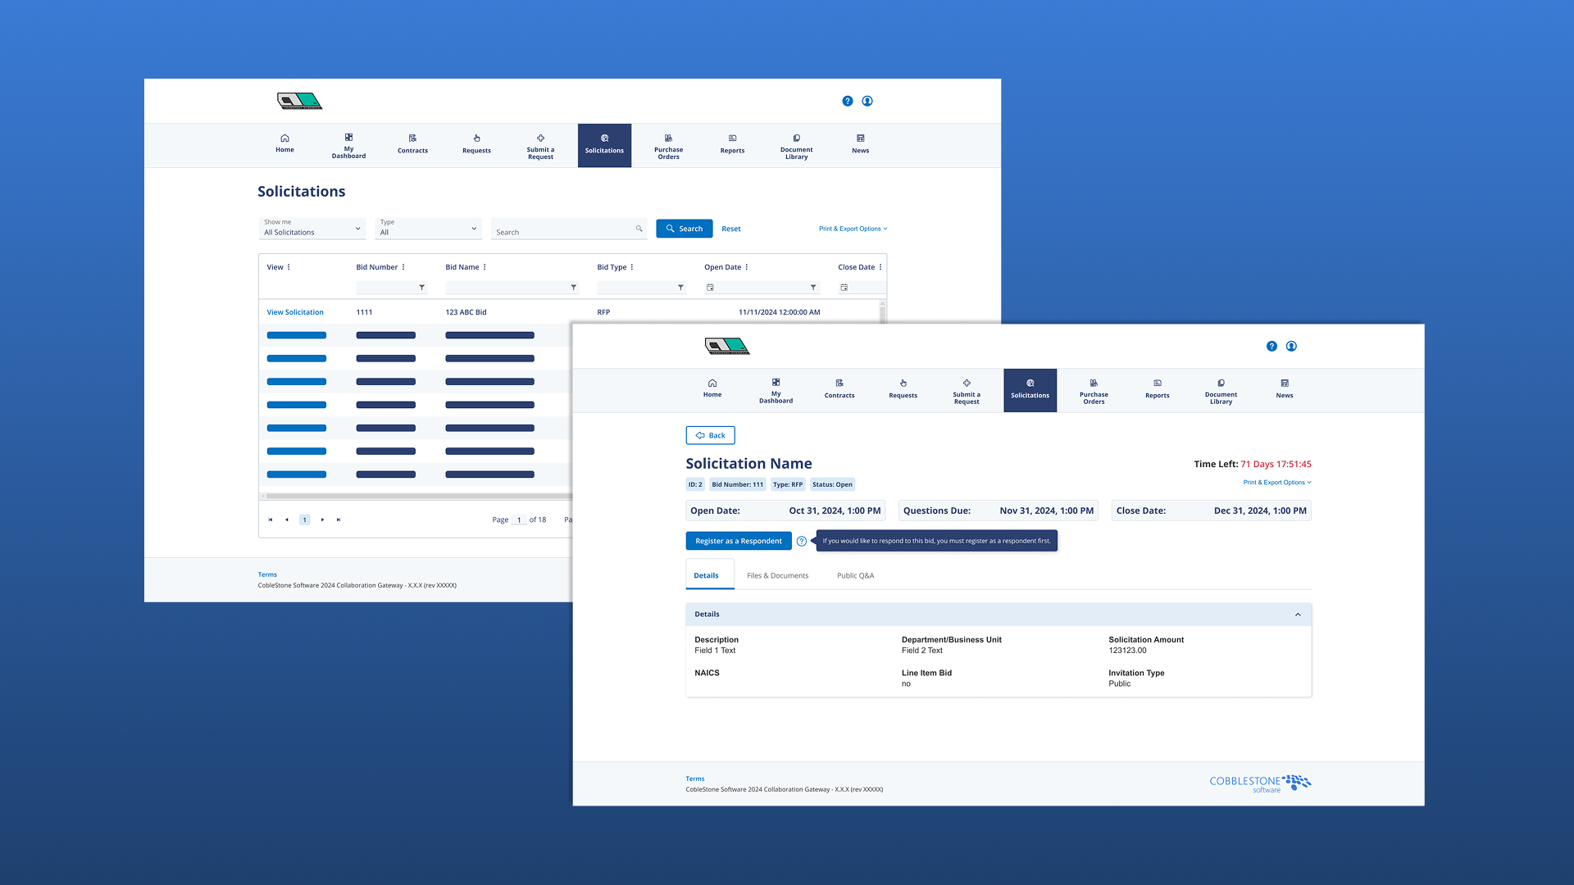
Task: Go to first page of the list
Action: click(x=271, y=520)
